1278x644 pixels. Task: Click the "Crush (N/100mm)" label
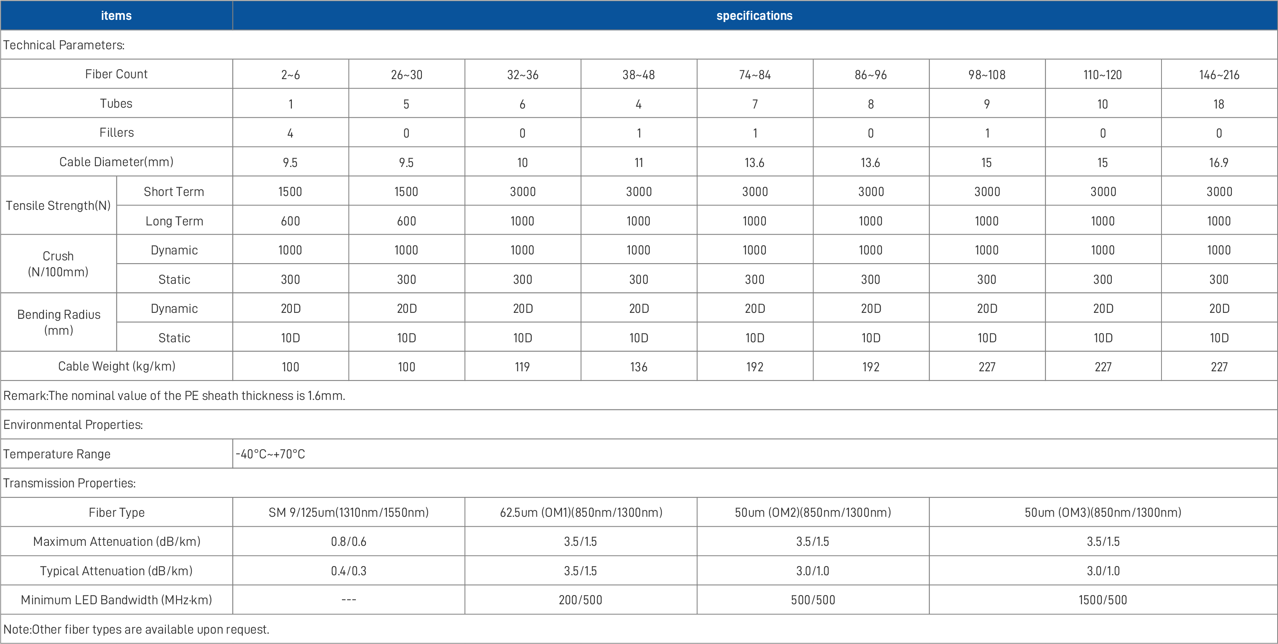(x=58, y=264)
